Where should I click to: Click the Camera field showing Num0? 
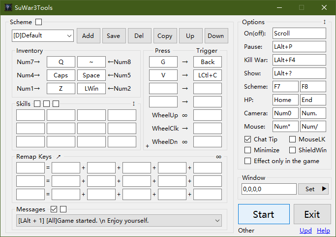pyautogui.click(x=285, y=113)
